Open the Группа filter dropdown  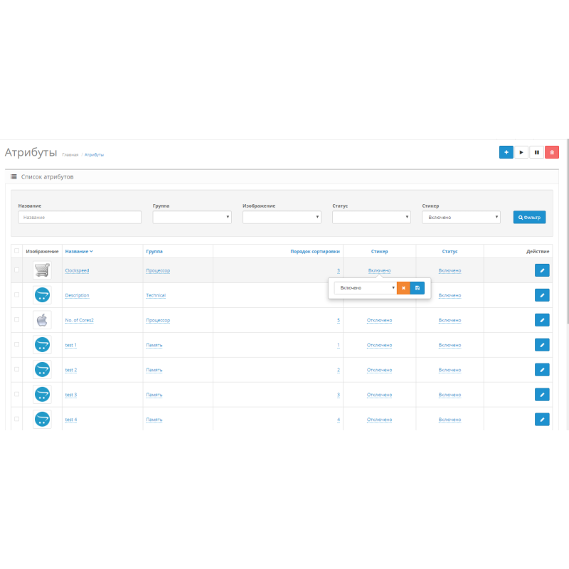tap(192, 218)
